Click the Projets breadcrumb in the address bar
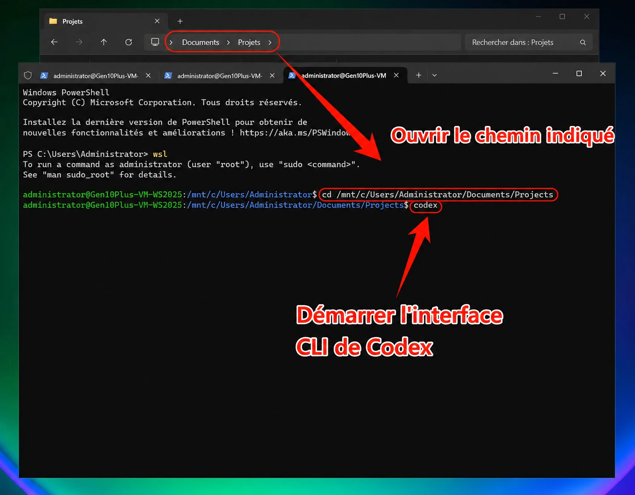635x495 pixels. point(249,42)
